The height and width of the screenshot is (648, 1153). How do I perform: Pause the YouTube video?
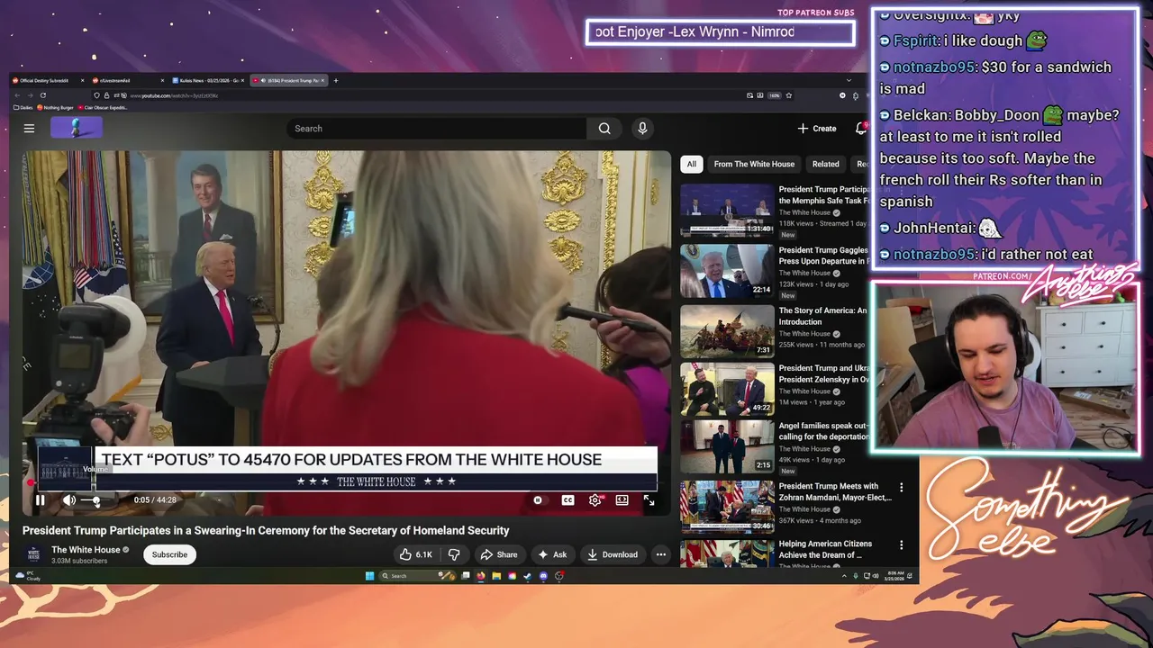coord(40,500)
